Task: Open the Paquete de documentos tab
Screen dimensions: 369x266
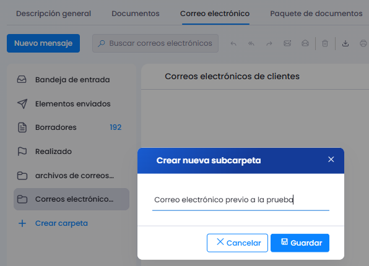Action: 316,14
